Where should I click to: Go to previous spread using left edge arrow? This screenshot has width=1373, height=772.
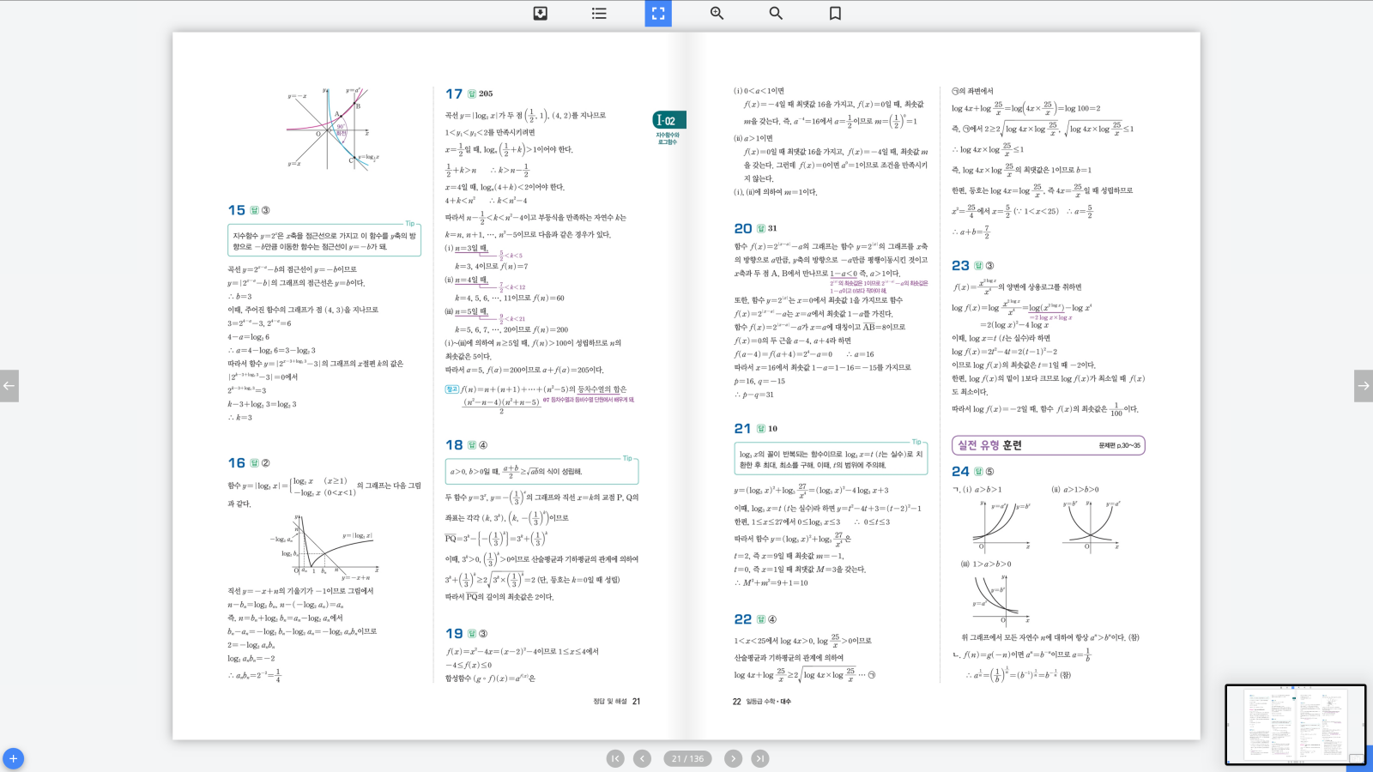[x=9, y=386]
